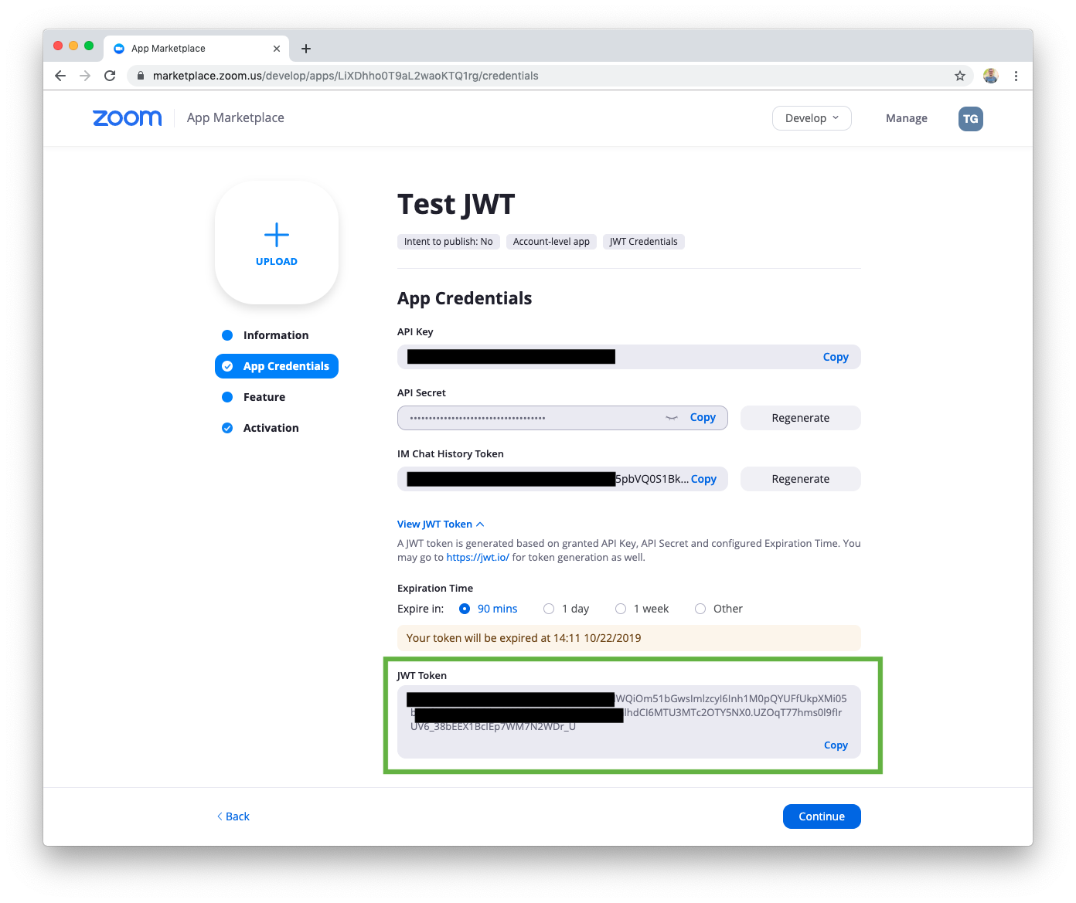Click the UPLOAD label

click(x=277, y=262)
